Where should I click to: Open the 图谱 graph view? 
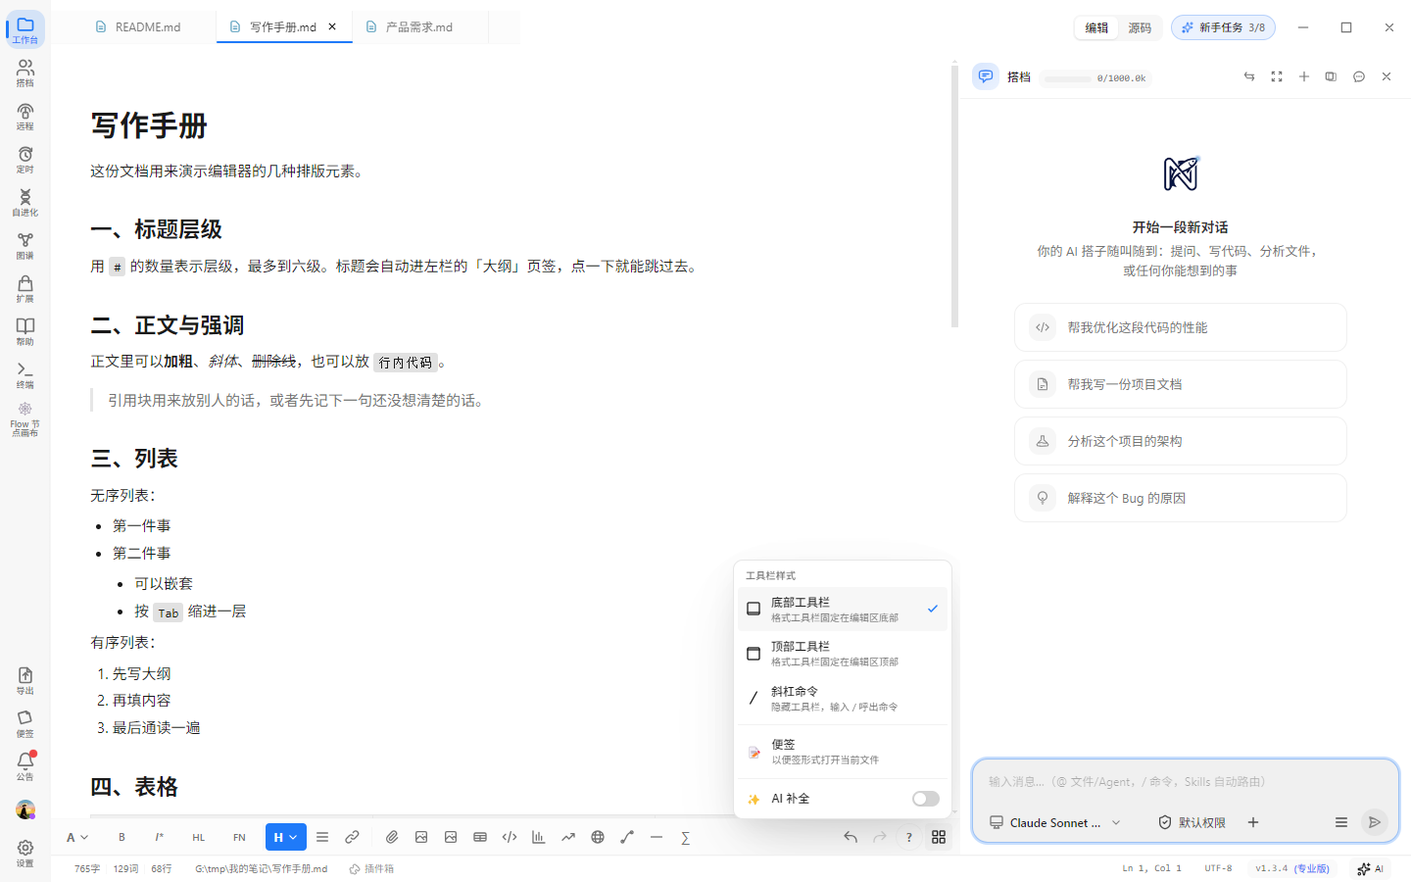tap(25, 246)
